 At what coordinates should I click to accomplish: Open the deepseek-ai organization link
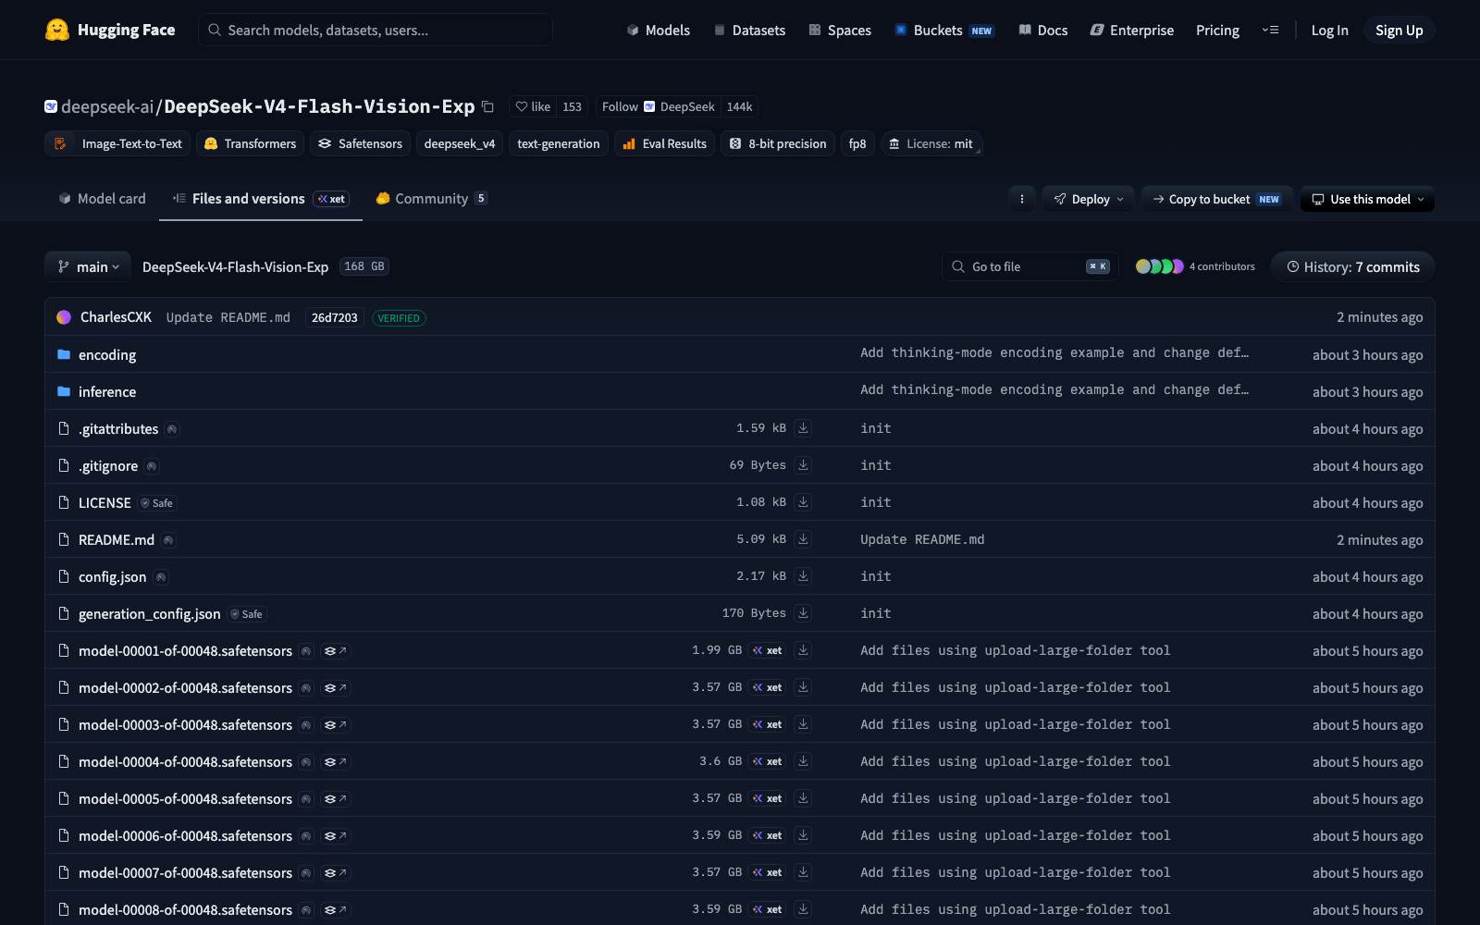point(107,106)
